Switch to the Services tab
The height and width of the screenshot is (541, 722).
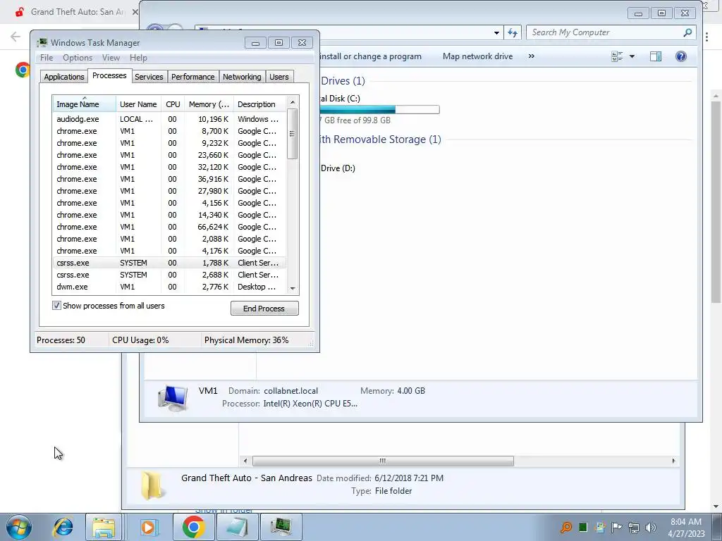click(x=149, y=77)
